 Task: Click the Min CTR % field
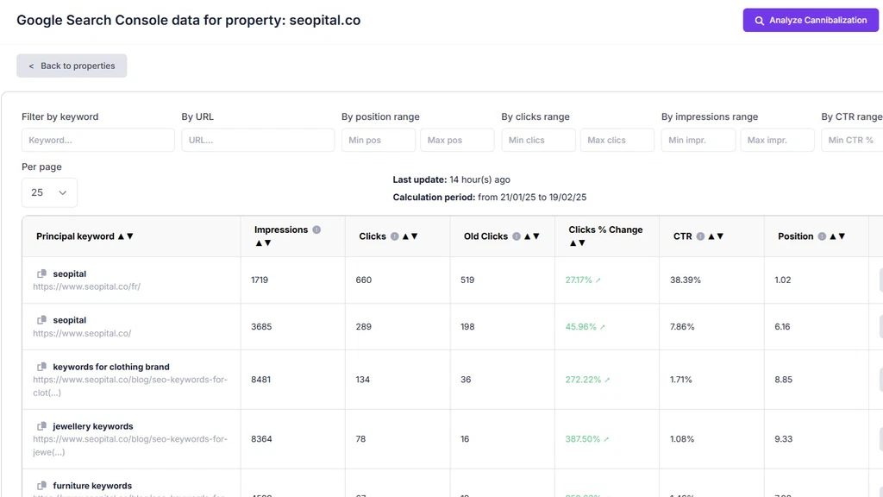click(x=852, y=140)
